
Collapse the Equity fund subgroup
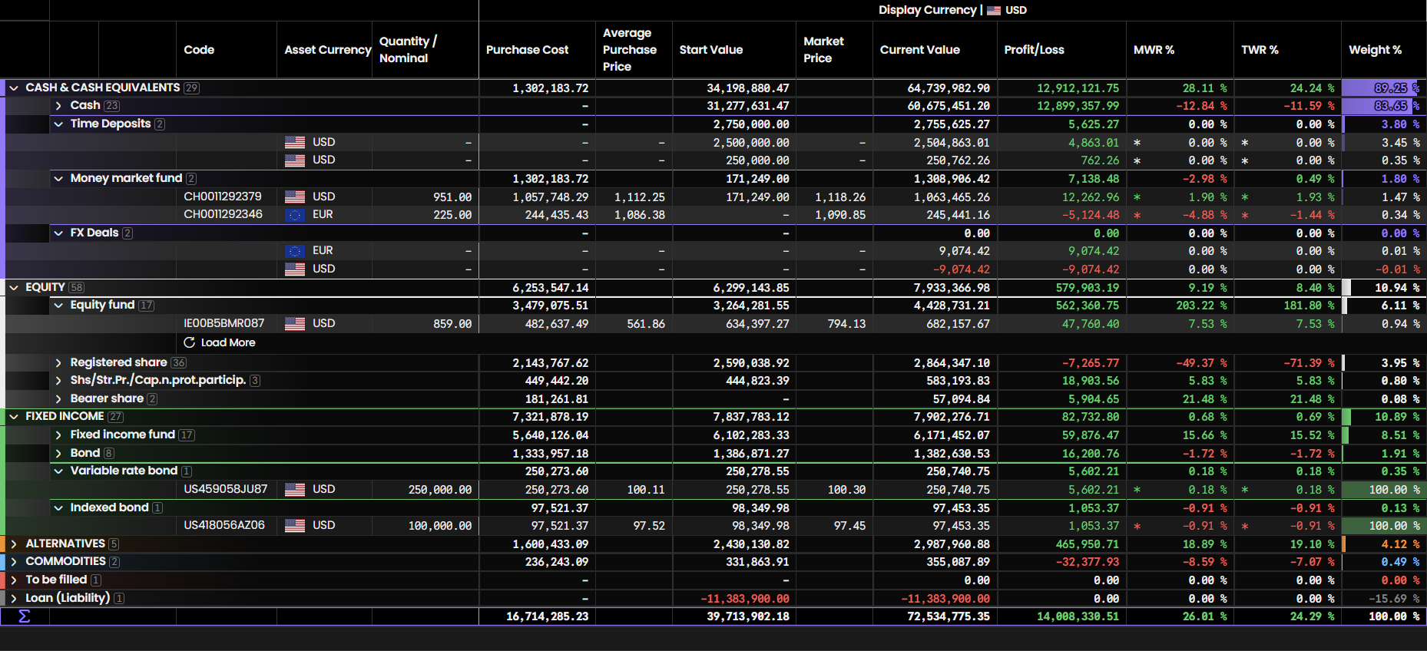(58, 306)
